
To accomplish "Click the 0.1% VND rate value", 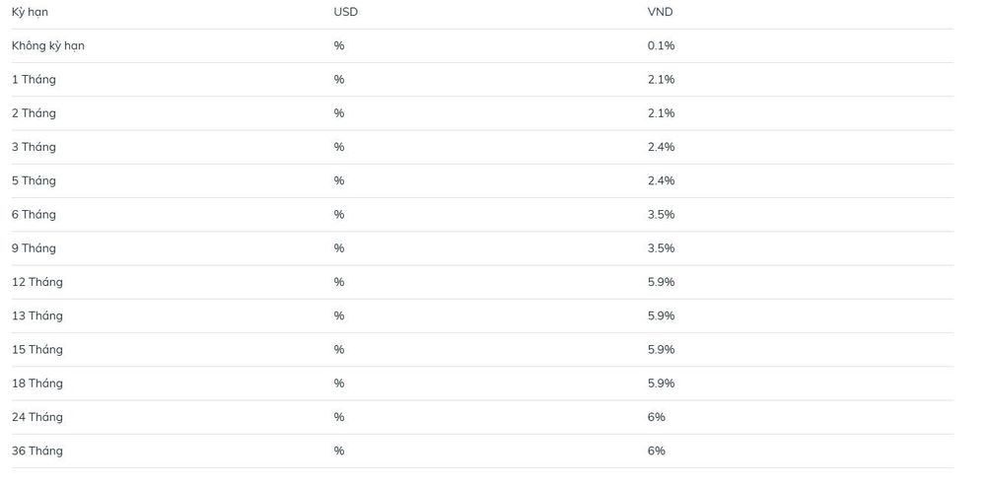I will point(661,46).
